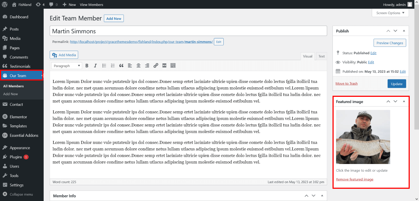The image size is (419, 201).
Task: Open the 4 pending updates icon
Action: tap(40, 5)
